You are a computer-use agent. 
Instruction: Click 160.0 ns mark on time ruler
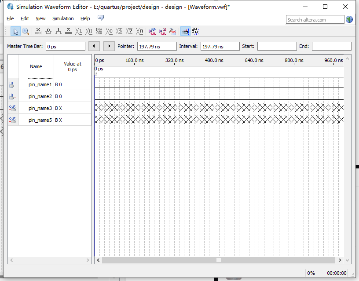coord(134,60)
